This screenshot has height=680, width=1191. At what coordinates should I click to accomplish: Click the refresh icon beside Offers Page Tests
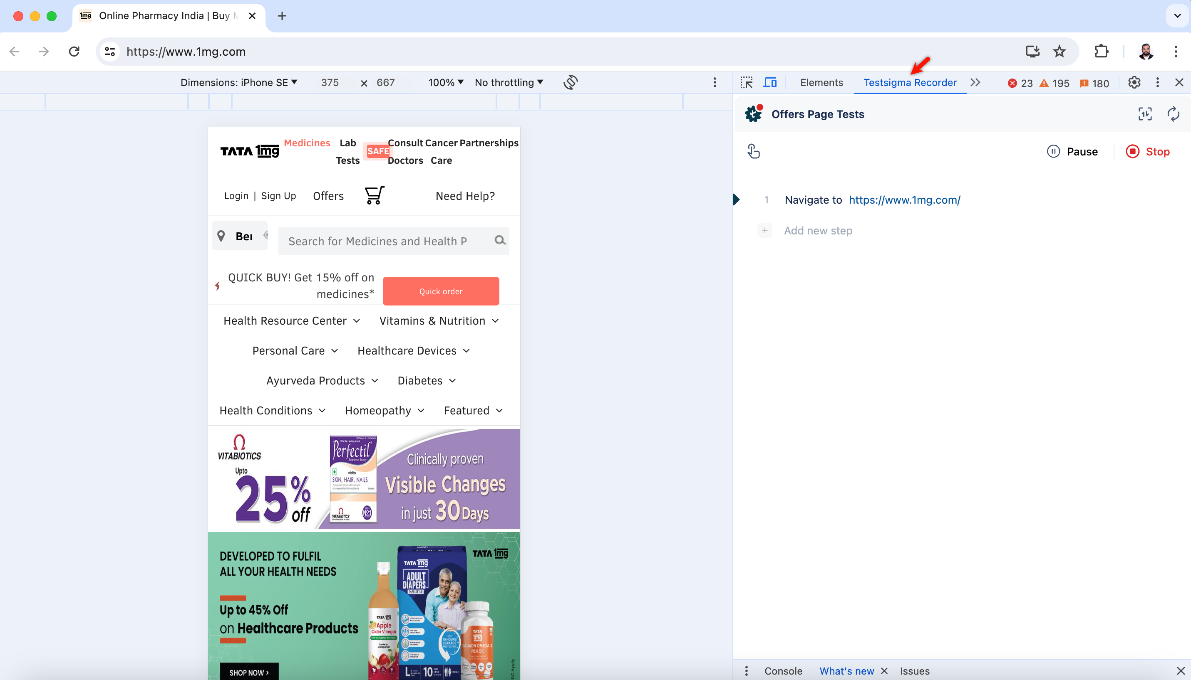click(x=1173, y=113)
